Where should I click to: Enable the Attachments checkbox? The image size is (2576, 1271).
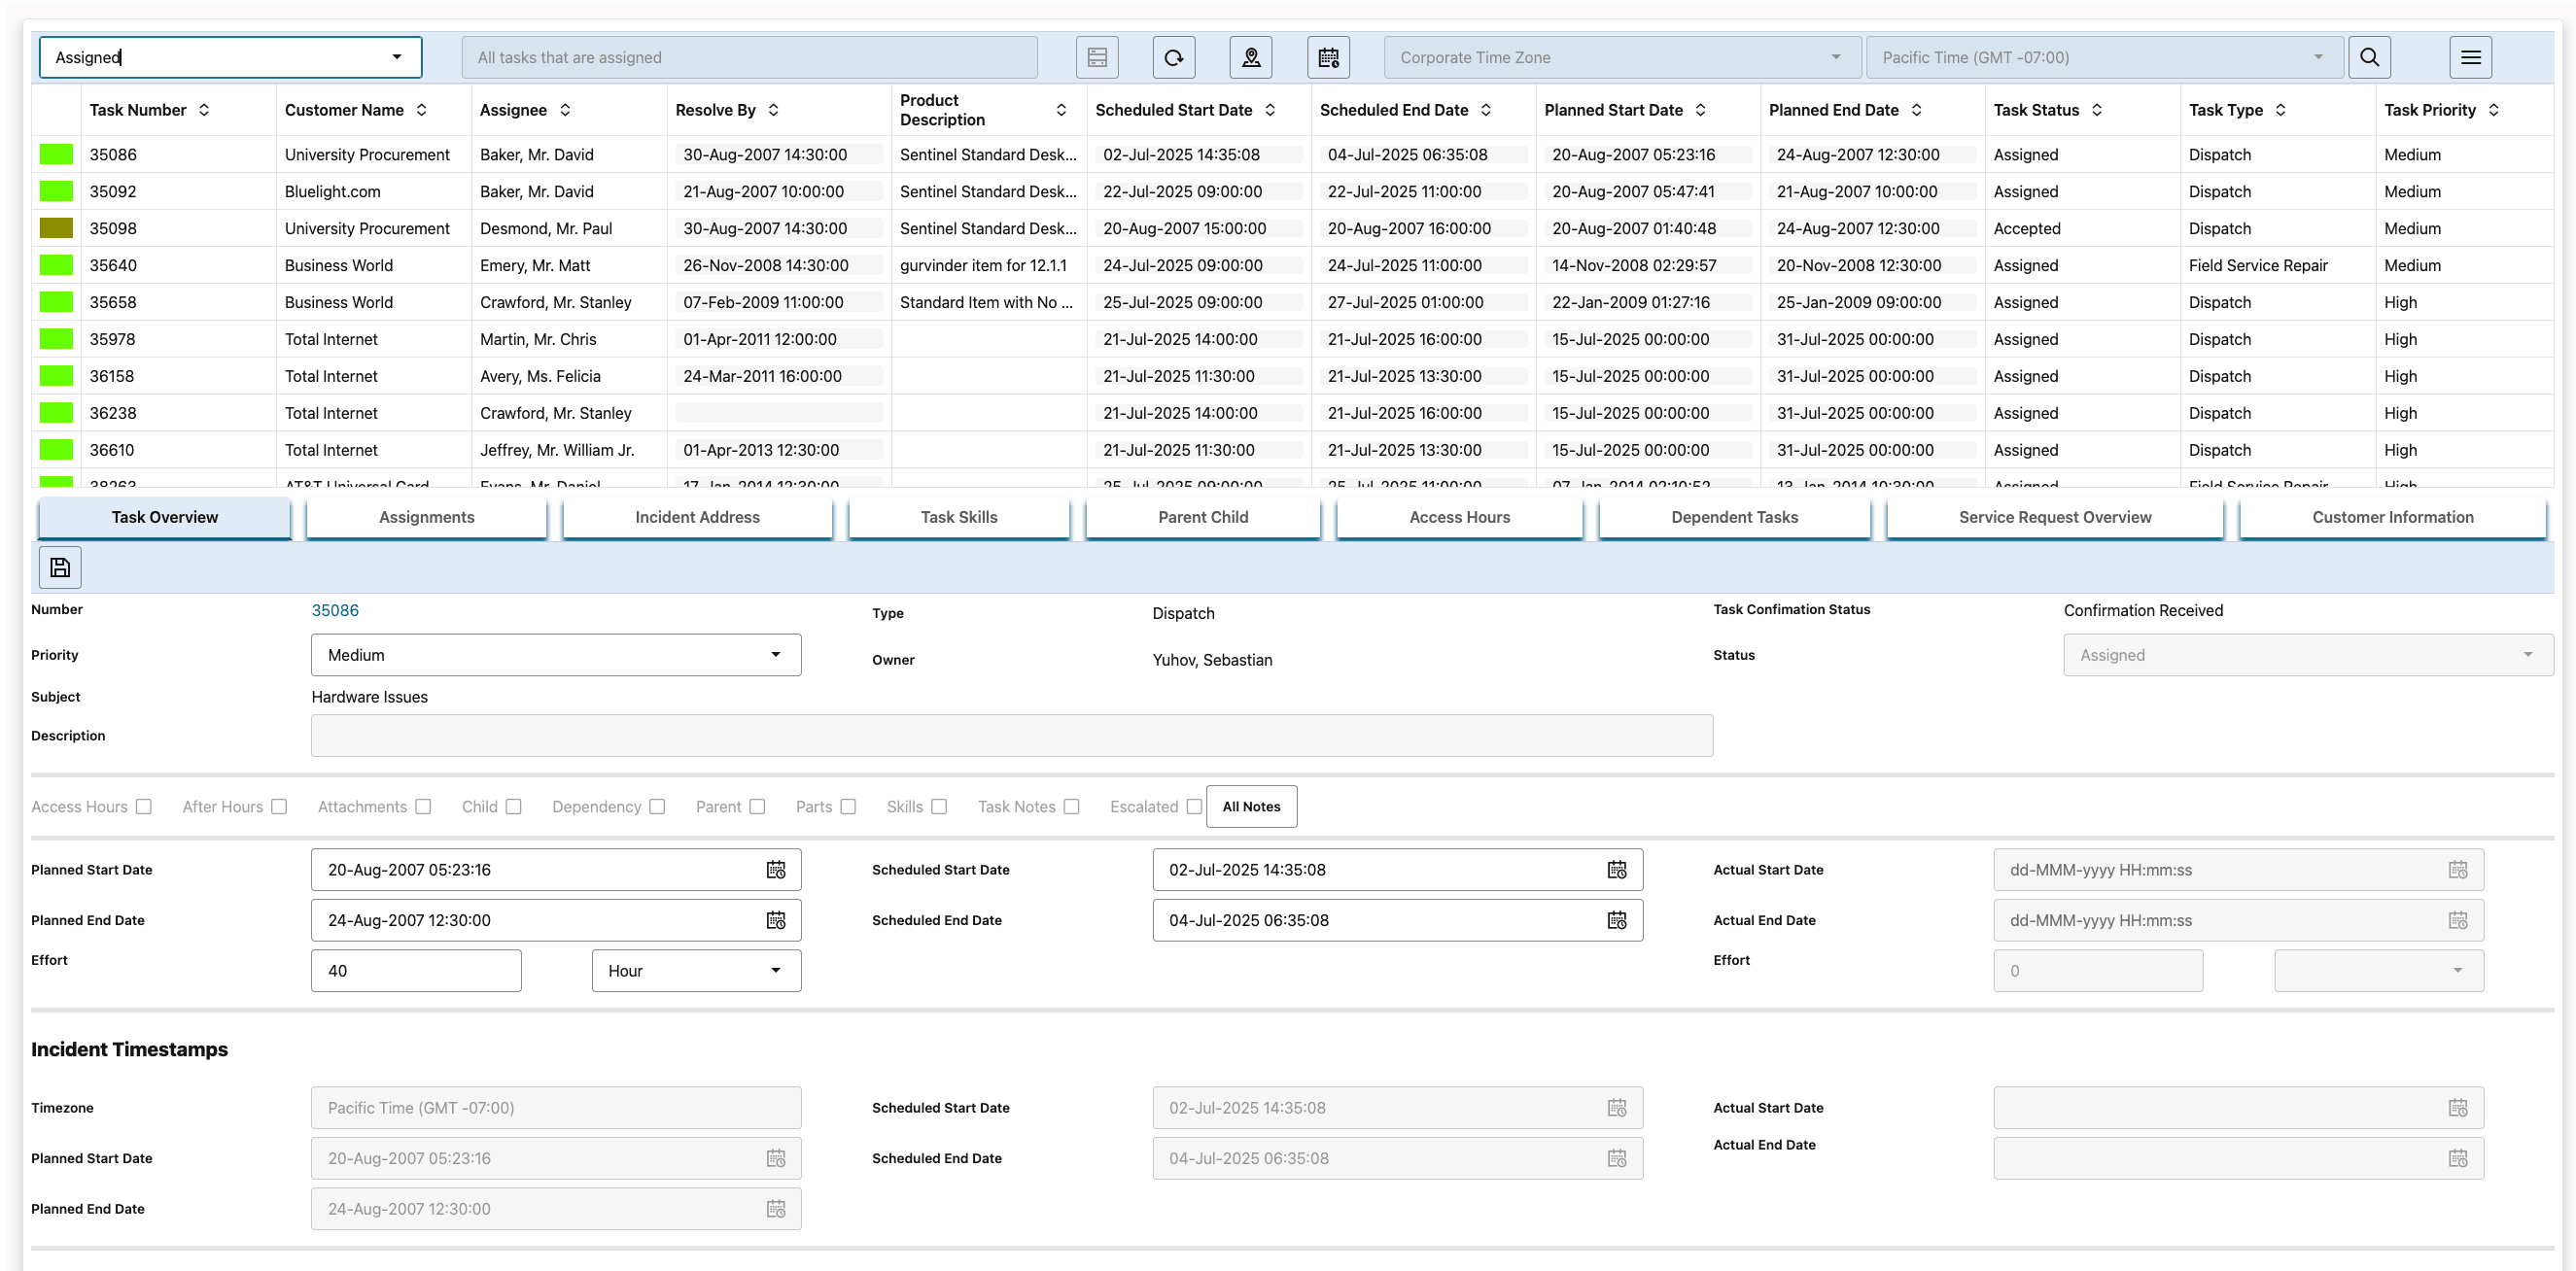coord(424,806)
